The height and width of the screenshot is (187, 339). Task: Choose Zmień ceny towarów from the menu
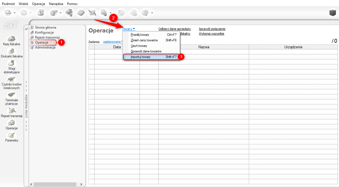coord(151,40)
